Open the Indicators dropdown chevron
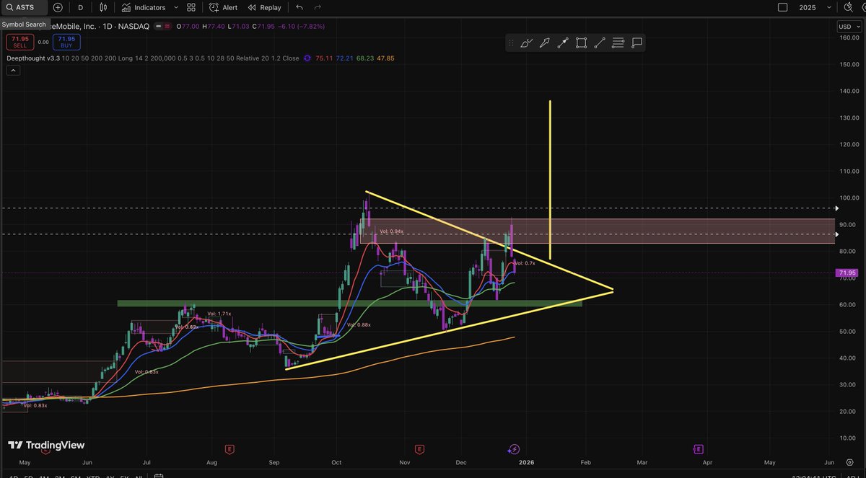This screenshot has width=866, height=478. tap(175, 7)
